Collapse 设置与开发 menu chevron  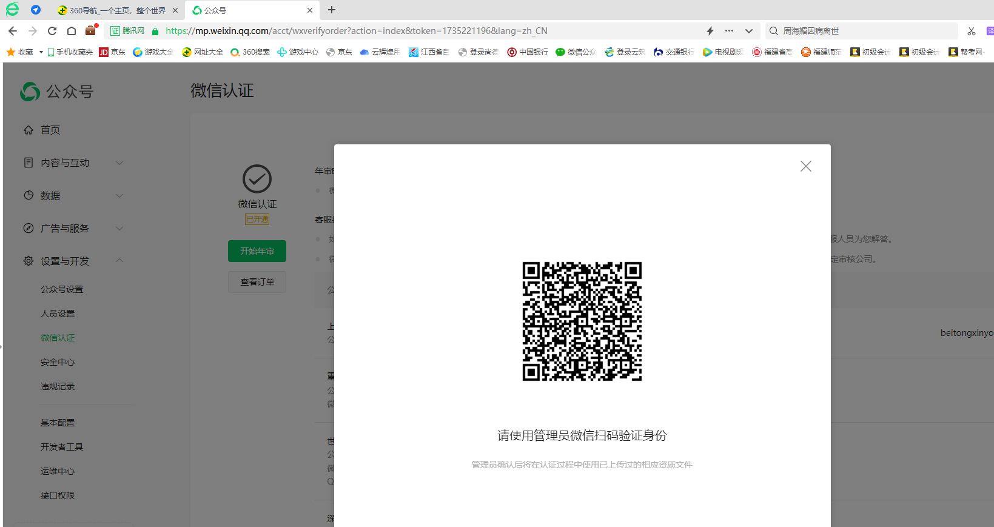119,261
